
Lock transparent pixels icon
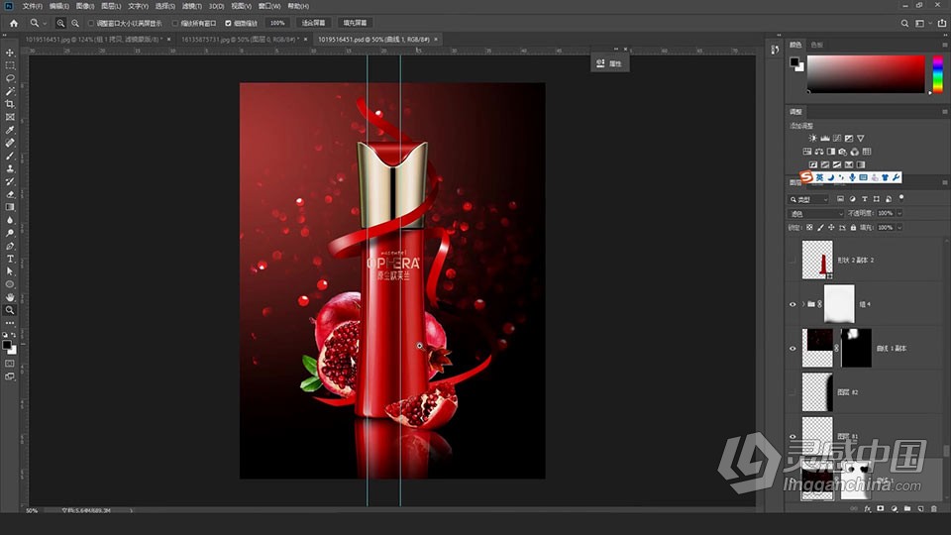click(x=809, y=228)
